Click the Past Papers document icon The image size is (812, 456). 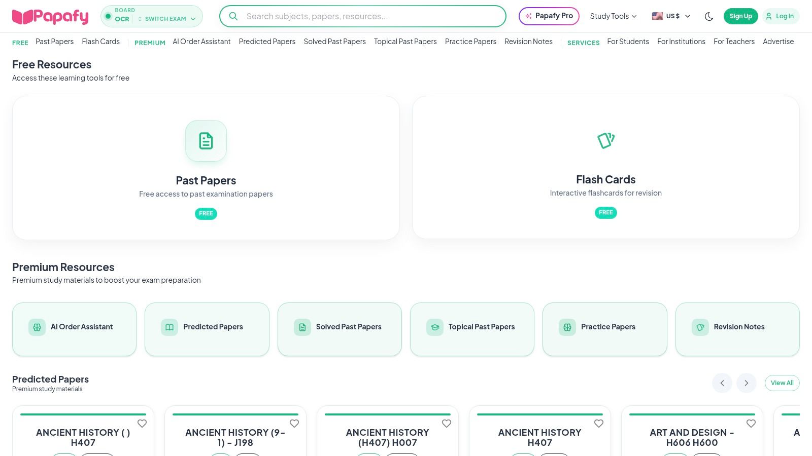click(206, 141)
